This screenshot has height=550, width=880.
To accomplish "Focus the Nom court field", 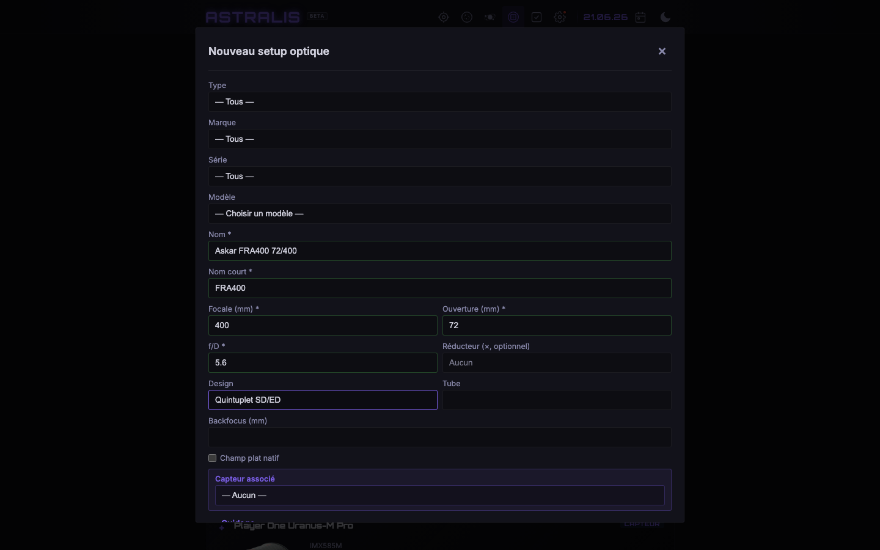I will point(440,288).
